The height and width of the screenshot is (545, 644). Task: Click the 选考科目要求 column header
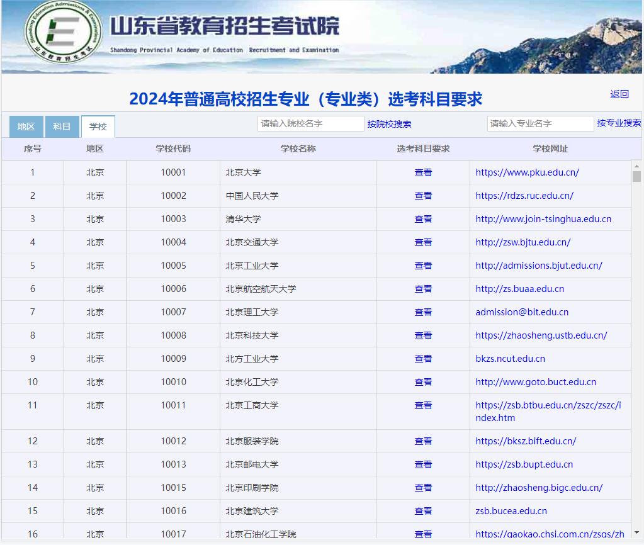pyautogui.click(x=423, y=149)
